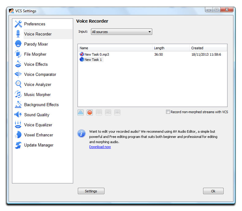
Task: Sort recordings by Created column
Action: pos(208,48)
